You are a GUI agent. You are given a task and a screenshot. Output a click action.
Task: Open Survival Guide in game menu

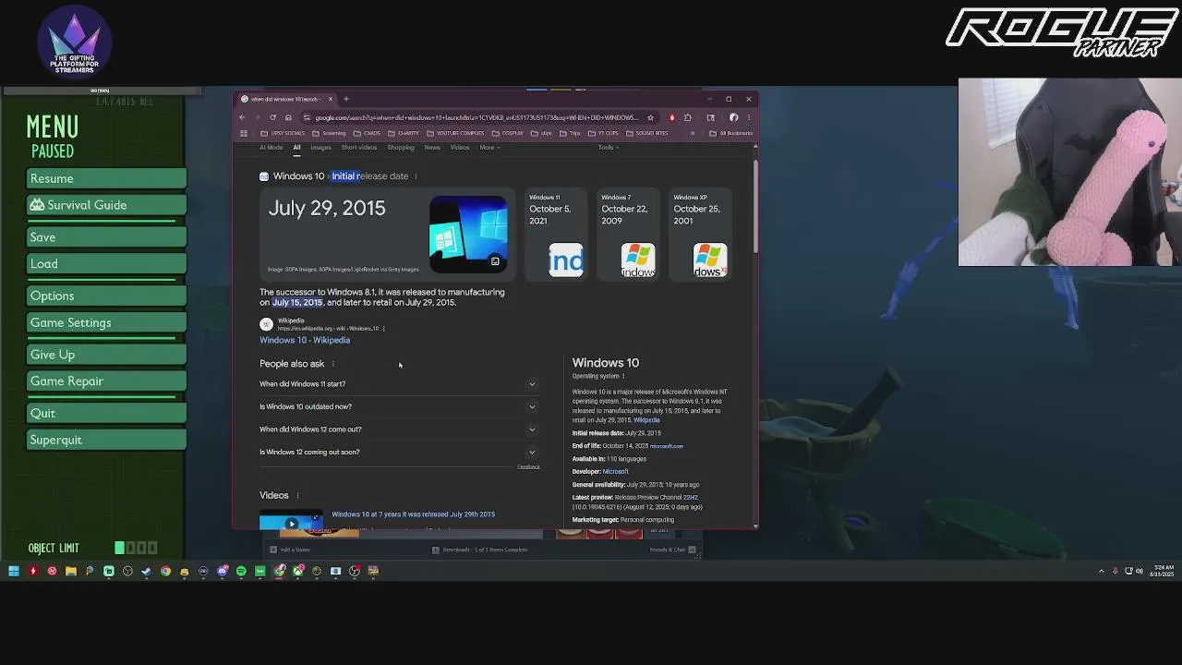coord(106,205)
